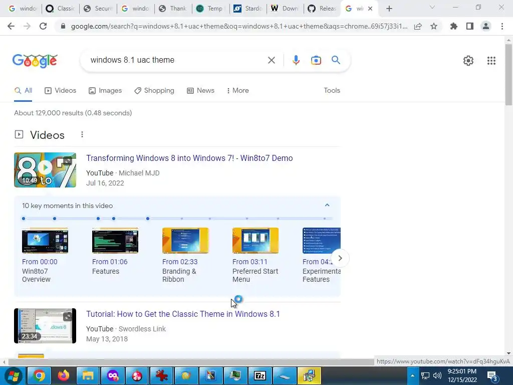The width and height of the screenshot is (513, 385).
Task: Open From 03:11 Preferred Start Menu
Action: (255, 255)
